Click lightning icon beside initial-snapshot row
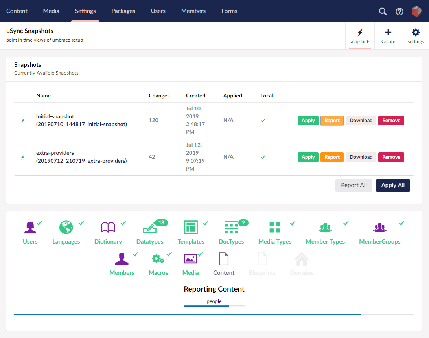The height and width of the screenshot is (338, 429). (x=23, y=121)
